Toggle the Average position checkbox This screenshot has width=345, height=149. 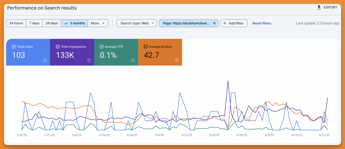tap(146, 47)
